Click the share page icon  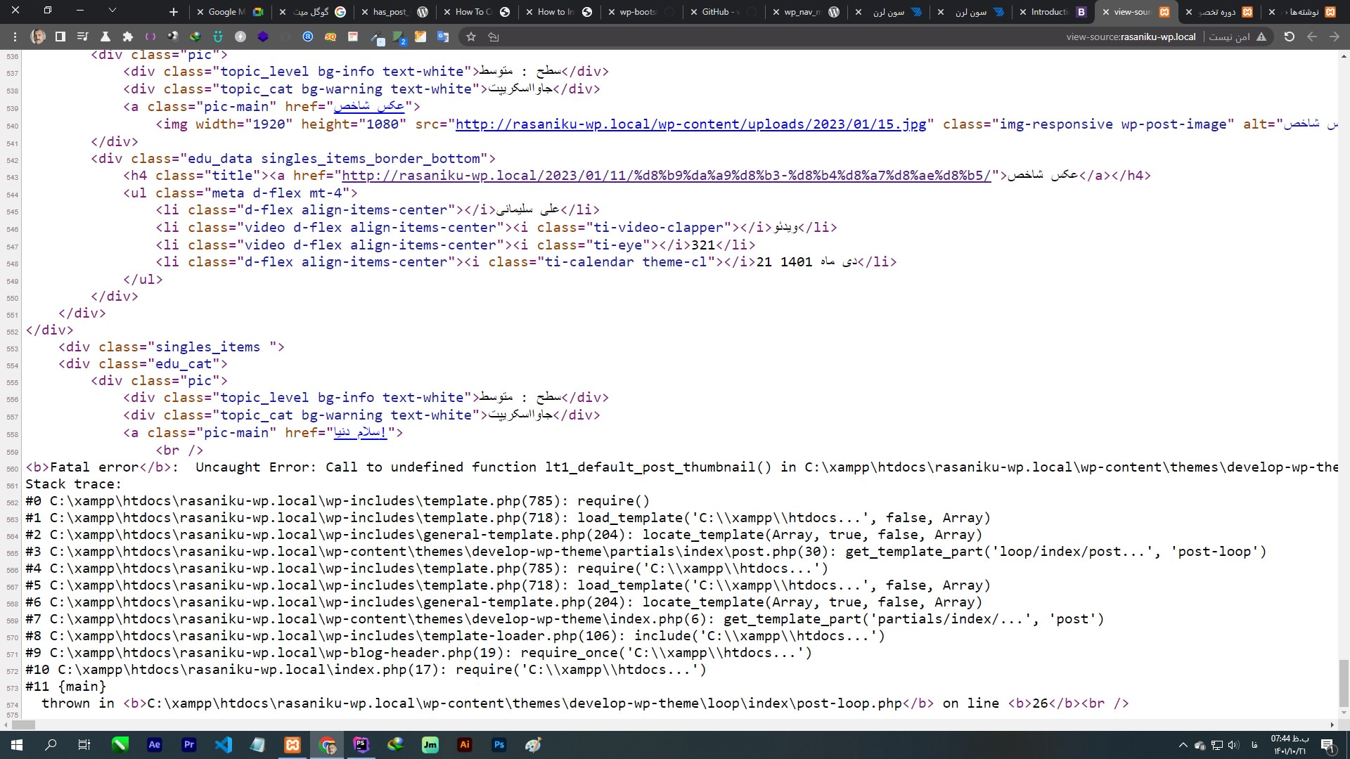[494, 37]
